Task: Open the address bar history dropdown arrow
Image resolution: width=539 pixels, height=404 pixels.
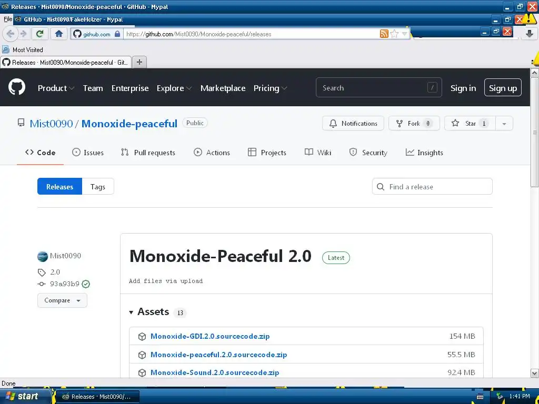Action: coord(405,34)
